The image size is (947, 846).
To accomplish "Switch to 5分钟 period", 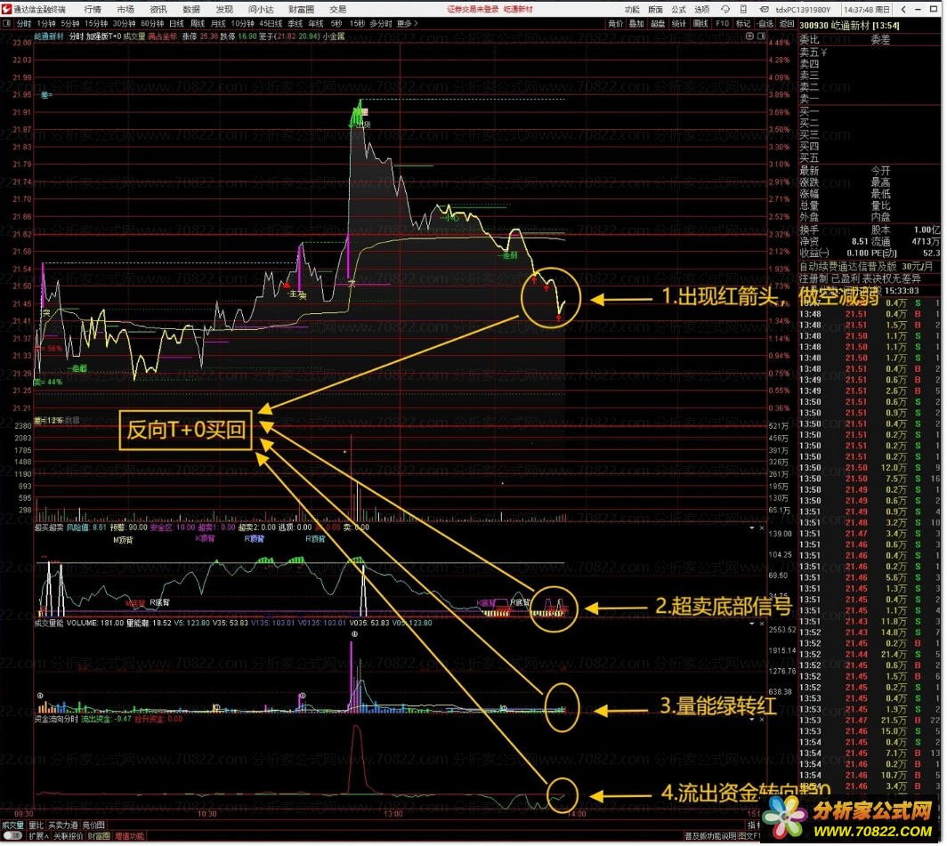I will 70,23.
